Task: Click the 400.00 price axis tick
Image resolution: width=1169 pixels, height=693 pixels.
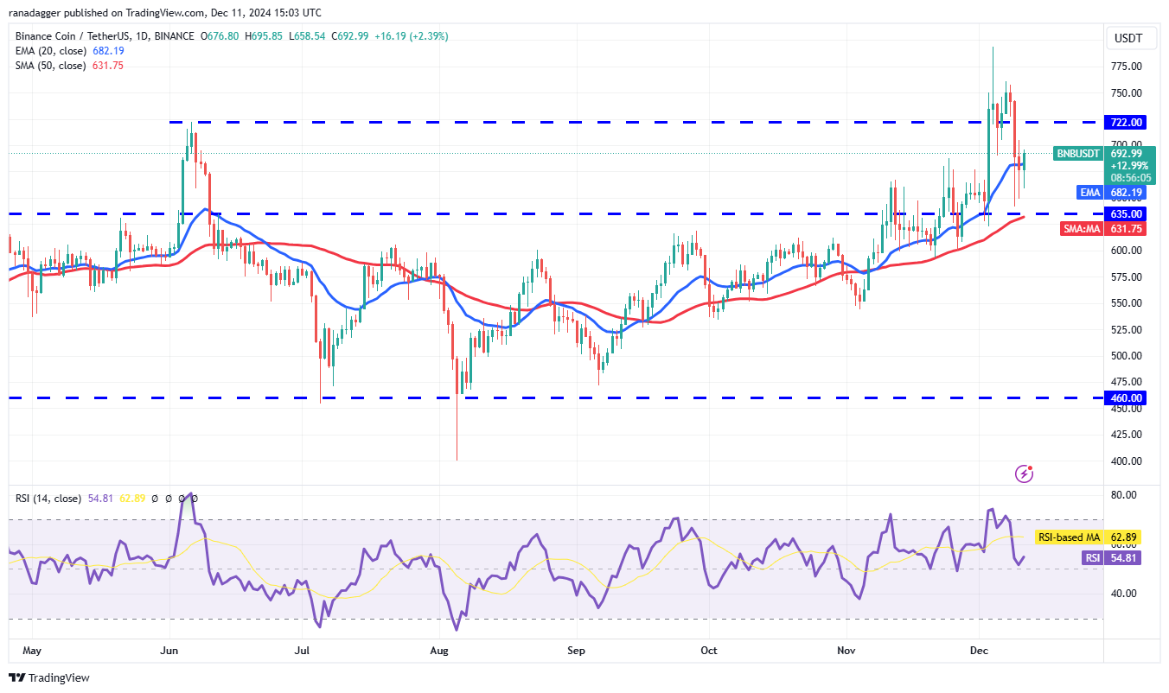Action: (x=1127, y=461)
